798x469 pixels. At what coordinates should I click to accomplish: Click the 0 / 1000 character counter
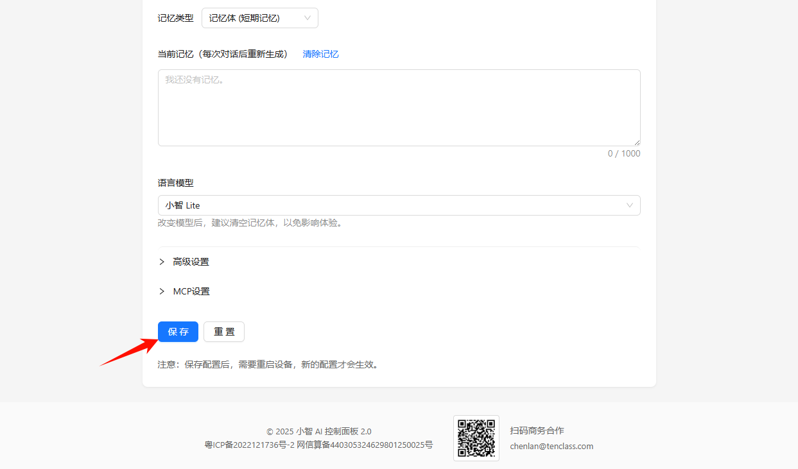click(624, 153)
